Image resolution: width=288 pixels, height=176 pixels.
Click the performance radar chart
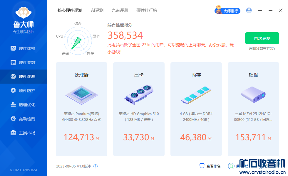[78, 41]
